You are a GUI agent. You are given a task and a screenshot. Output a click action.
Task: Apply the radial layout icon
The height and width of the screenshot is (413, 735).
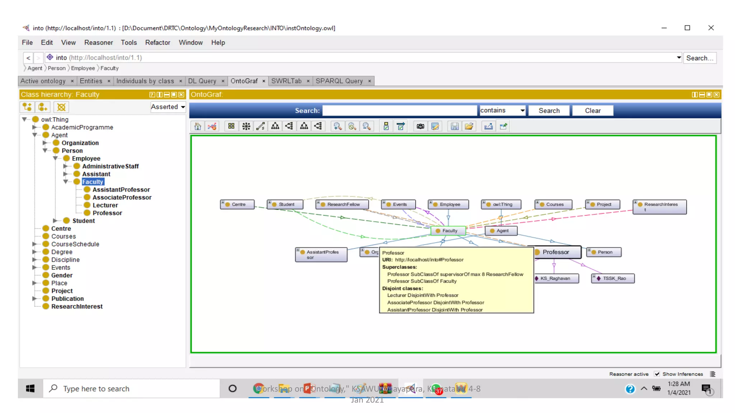pos(246,126)
